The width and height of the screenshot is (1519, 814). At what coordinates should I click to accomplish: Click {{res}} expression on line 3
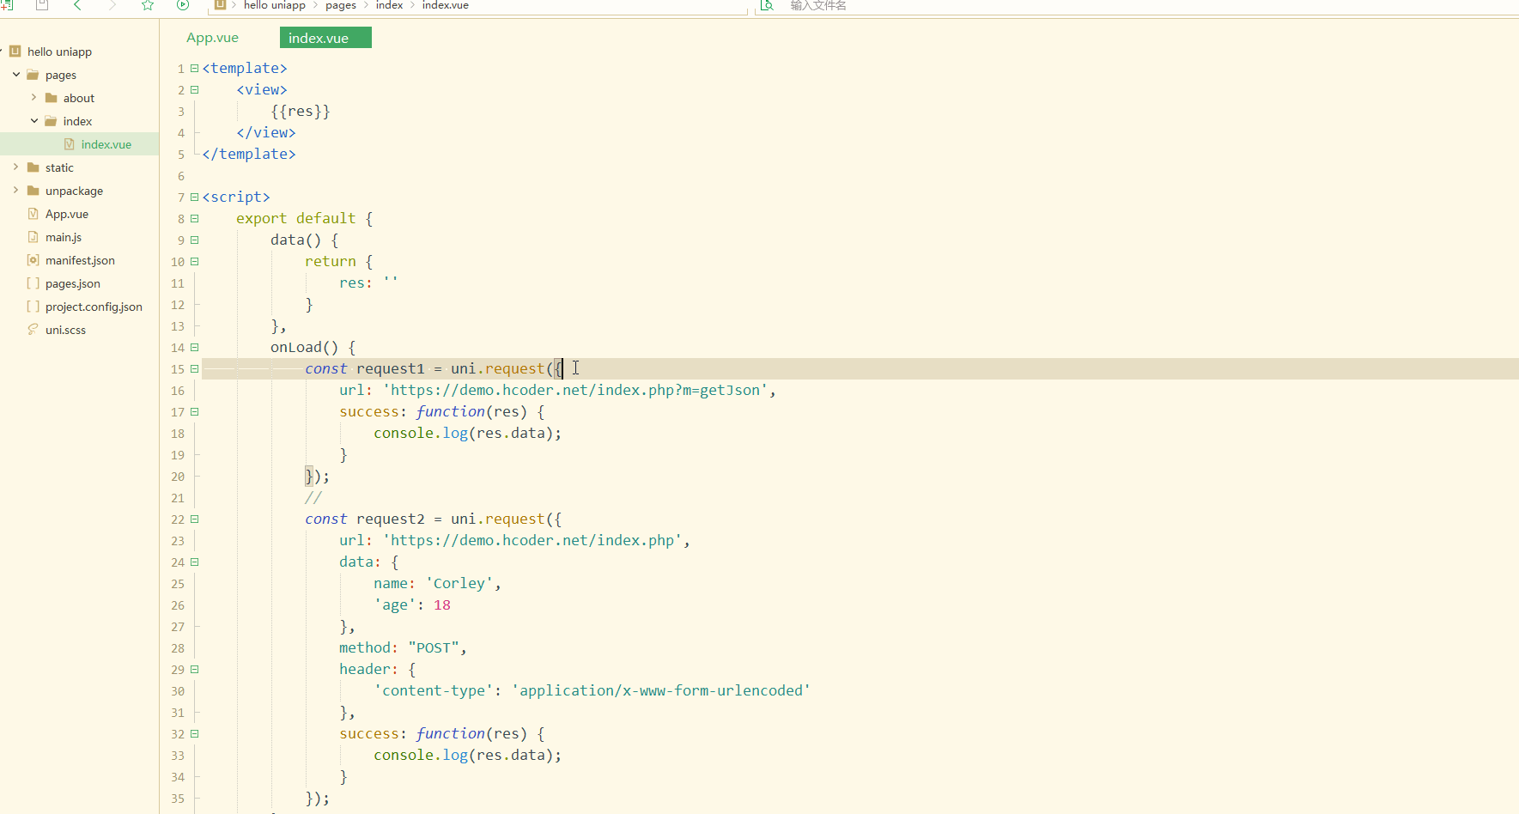pos(301,112)
